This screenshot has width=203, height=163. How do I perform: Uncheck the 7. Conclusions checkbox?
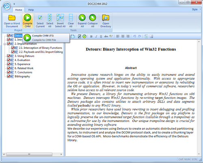pos(9,72)
